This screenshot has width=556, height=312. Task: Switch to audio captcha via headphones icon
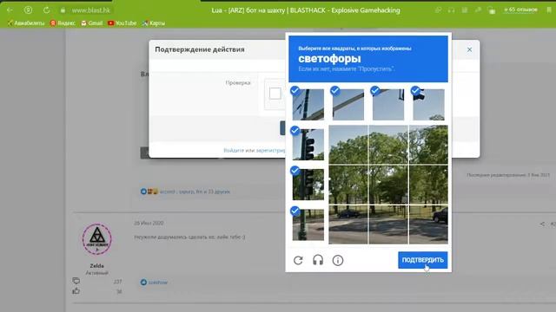click(x=318, y=260)
